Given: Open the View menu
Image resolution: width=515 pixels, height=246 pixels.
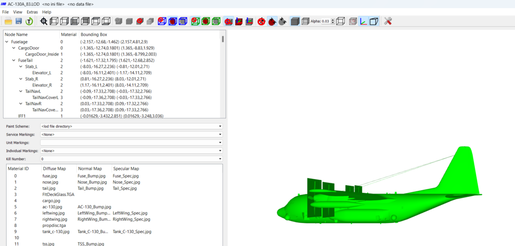Looking at the screenshot, I should [x=18, y=12].
